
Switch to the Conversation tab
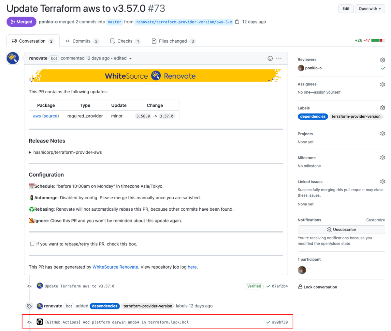point(33,41)
